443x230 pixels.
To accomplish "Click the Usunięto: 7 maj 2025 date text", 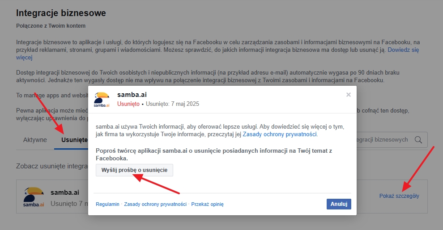I will pos(172,104).
